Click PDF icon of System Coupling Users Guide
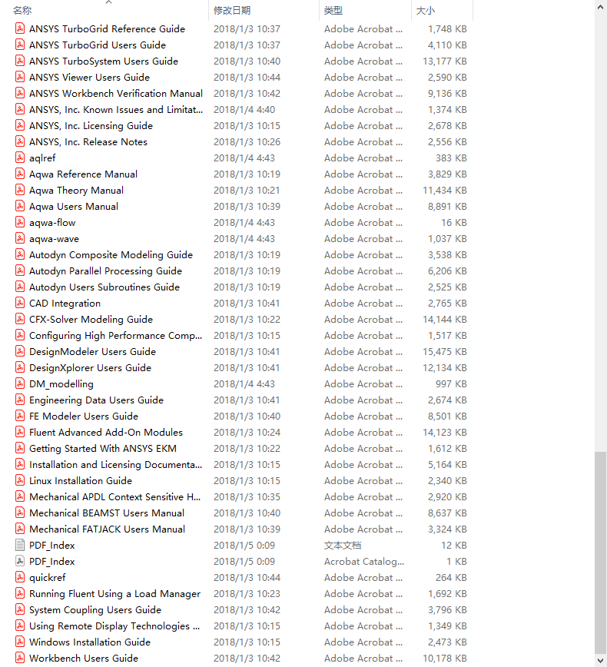The width and height of the screenshot is (607, 667). pos(20,609)
